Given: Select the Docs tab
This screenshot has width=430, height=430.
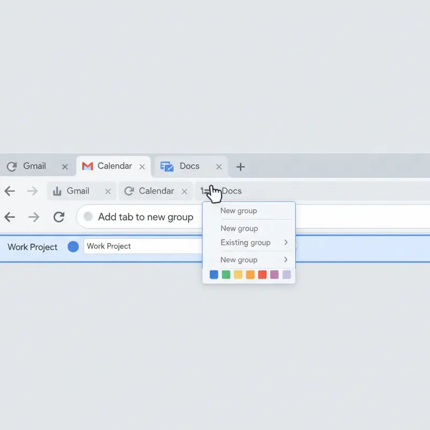Looking at the screenshot, I should [189, 166].
